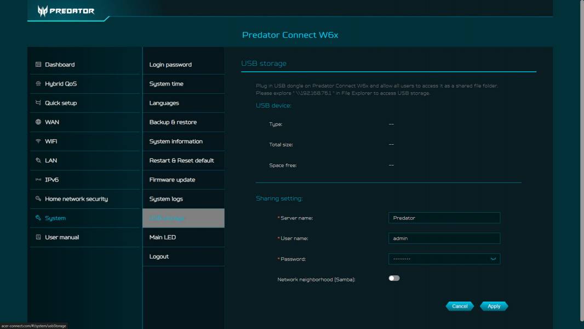Apply the USB sharing settings

click(494, 306)
